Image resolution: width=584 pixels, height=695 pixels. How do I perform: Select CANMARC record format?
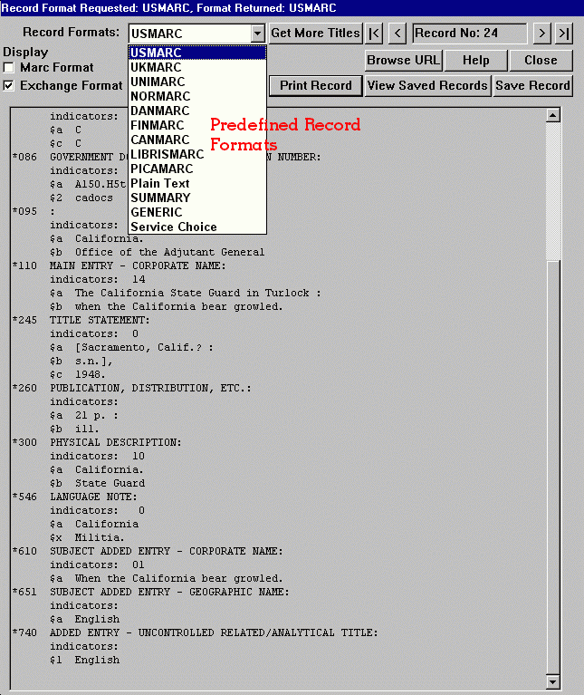(x=197, y=140)
